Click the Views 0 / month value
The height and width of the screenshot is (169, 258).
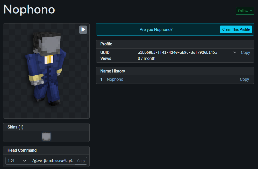coord(146,58)
